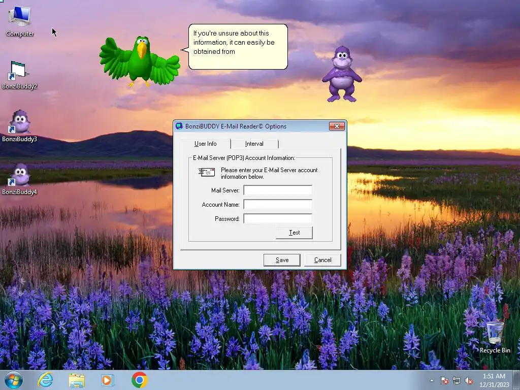Select the BonziBuddy2 desktop shortcut
Image resolution: width=520 pixels, height=390 pixels.
19,75
